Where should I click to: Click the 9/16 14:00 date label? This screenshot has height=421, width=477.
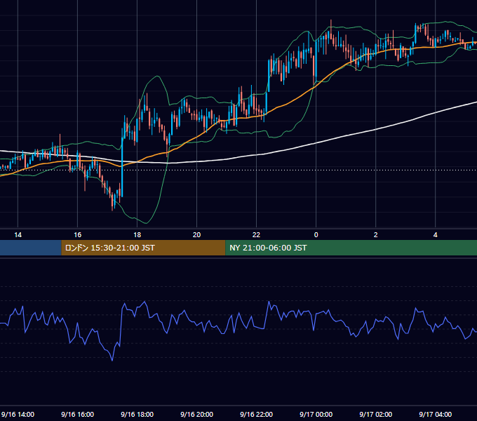[18, 414]
